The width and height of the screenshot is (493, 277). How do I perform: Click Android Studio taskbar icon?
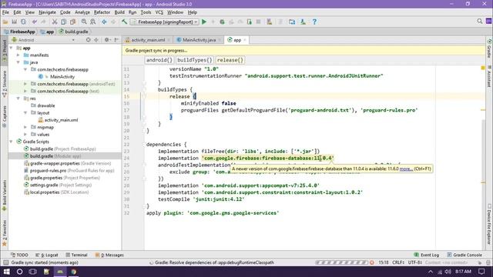pos(60,272)
